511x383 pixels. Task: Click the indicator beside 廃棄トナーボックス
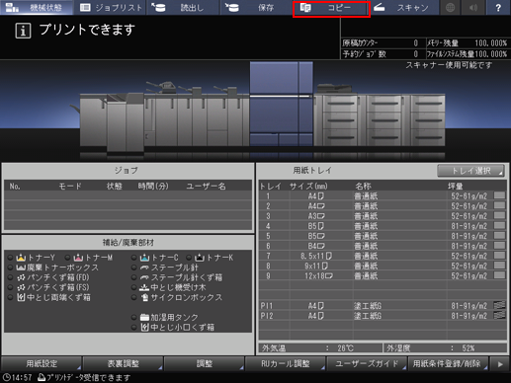coord(10,268)
